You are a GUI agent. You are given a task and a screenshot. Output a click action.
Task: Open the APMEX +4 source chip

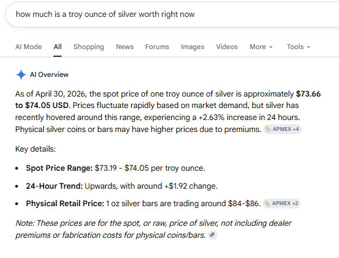(283, 129)
